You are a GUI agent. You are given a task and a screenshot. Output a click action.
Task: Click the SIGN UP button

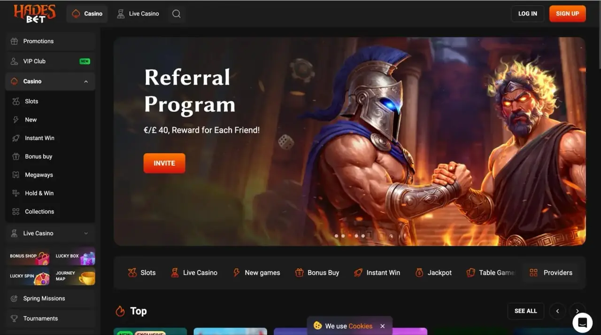click(567, 14)
